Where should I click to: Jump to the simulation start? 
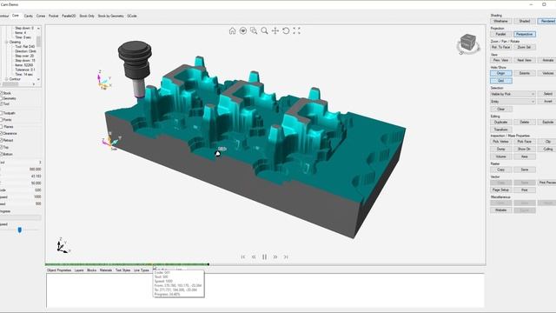click(x=243, y=256)
